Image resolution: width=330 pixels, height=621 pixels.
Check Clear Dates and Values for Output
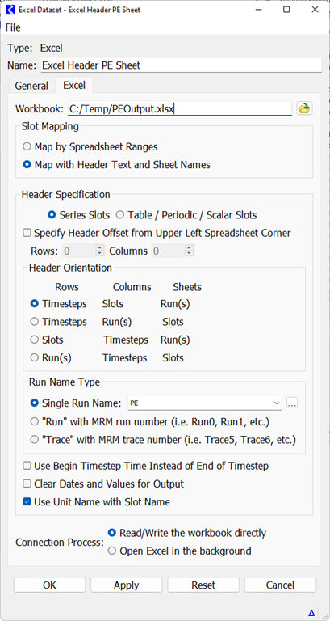click(27, 484)
